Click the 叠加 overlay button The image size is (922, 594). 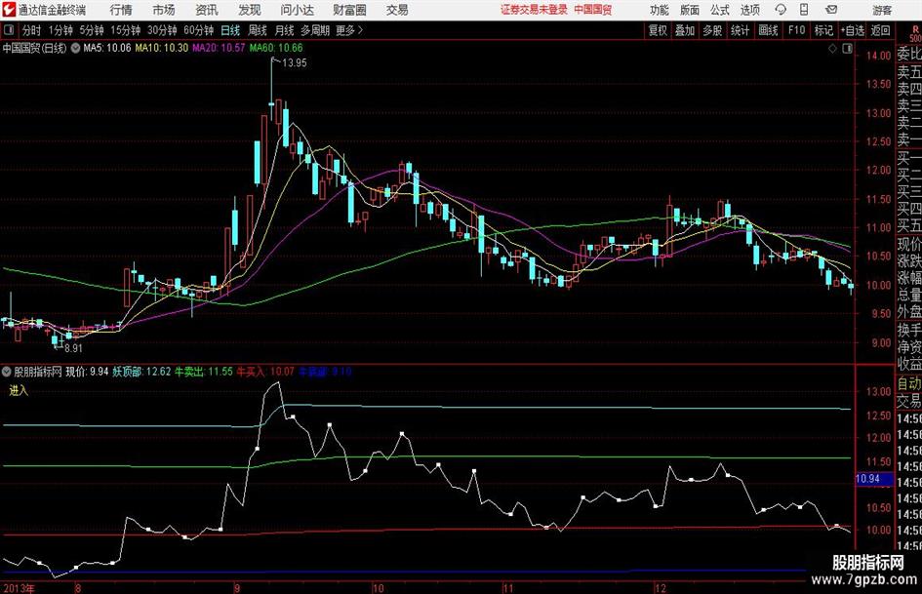[x=685, y=30]
